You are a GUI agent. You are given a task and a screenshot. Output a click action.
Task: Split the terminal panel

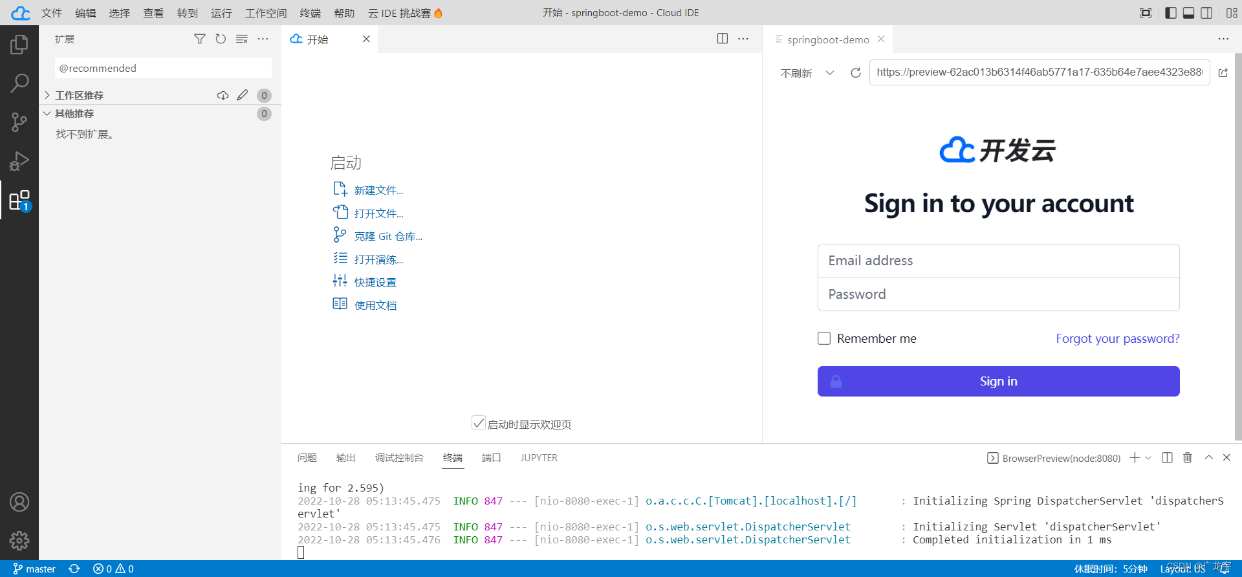1167,458
